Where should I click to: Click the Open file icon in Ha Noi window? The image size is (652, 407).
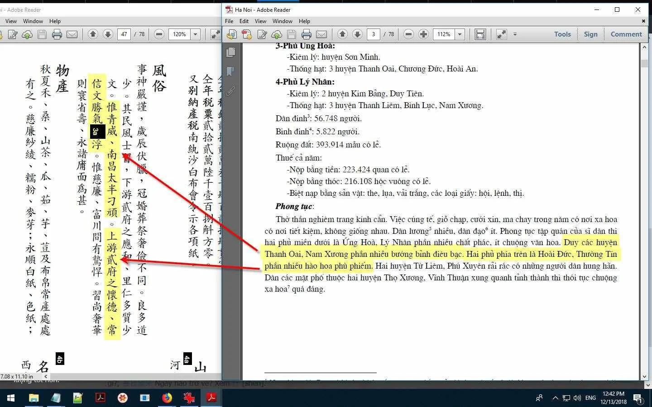pyautogui.click(x=232, y=34)
